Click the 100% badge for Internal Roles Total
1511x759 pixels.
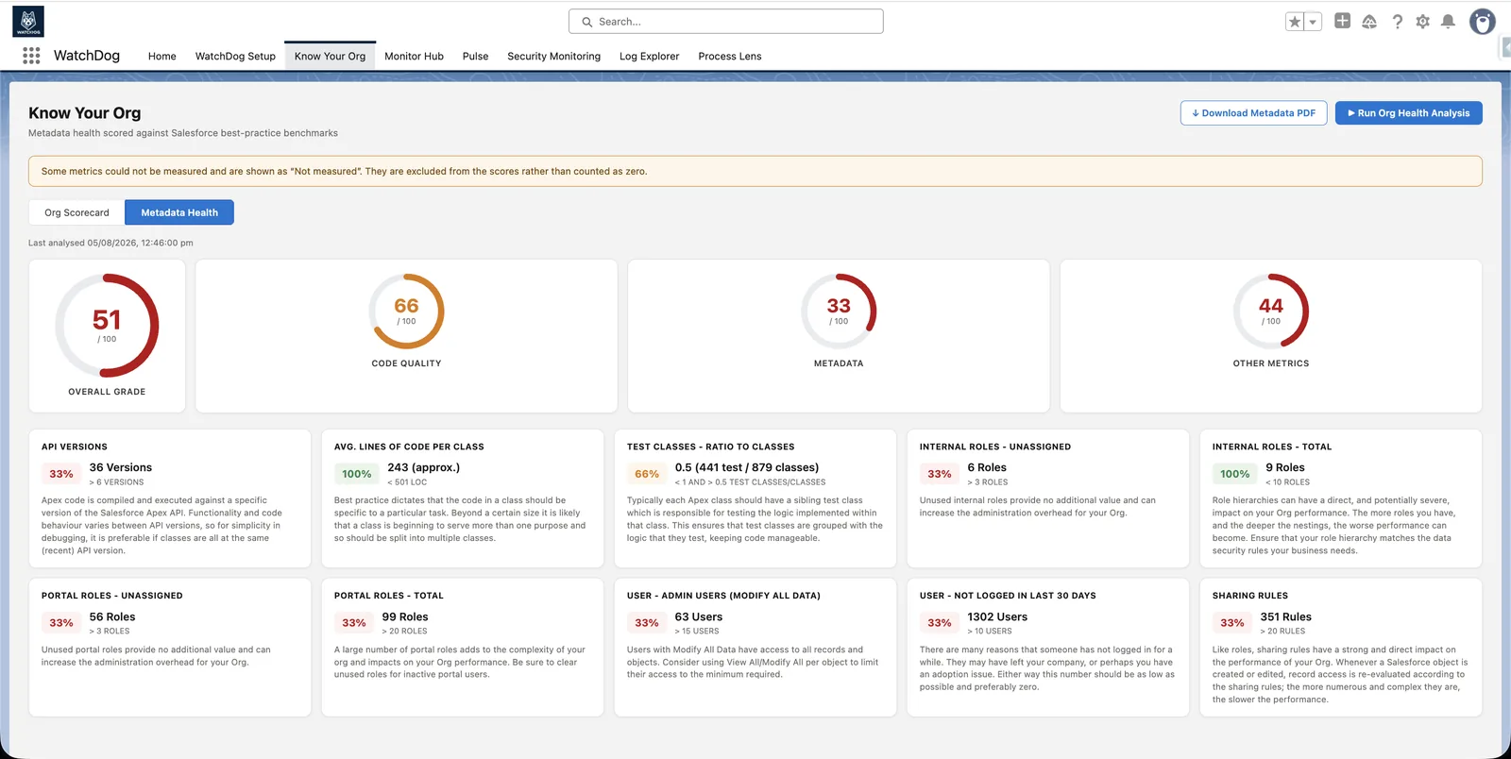[1235, 474]
